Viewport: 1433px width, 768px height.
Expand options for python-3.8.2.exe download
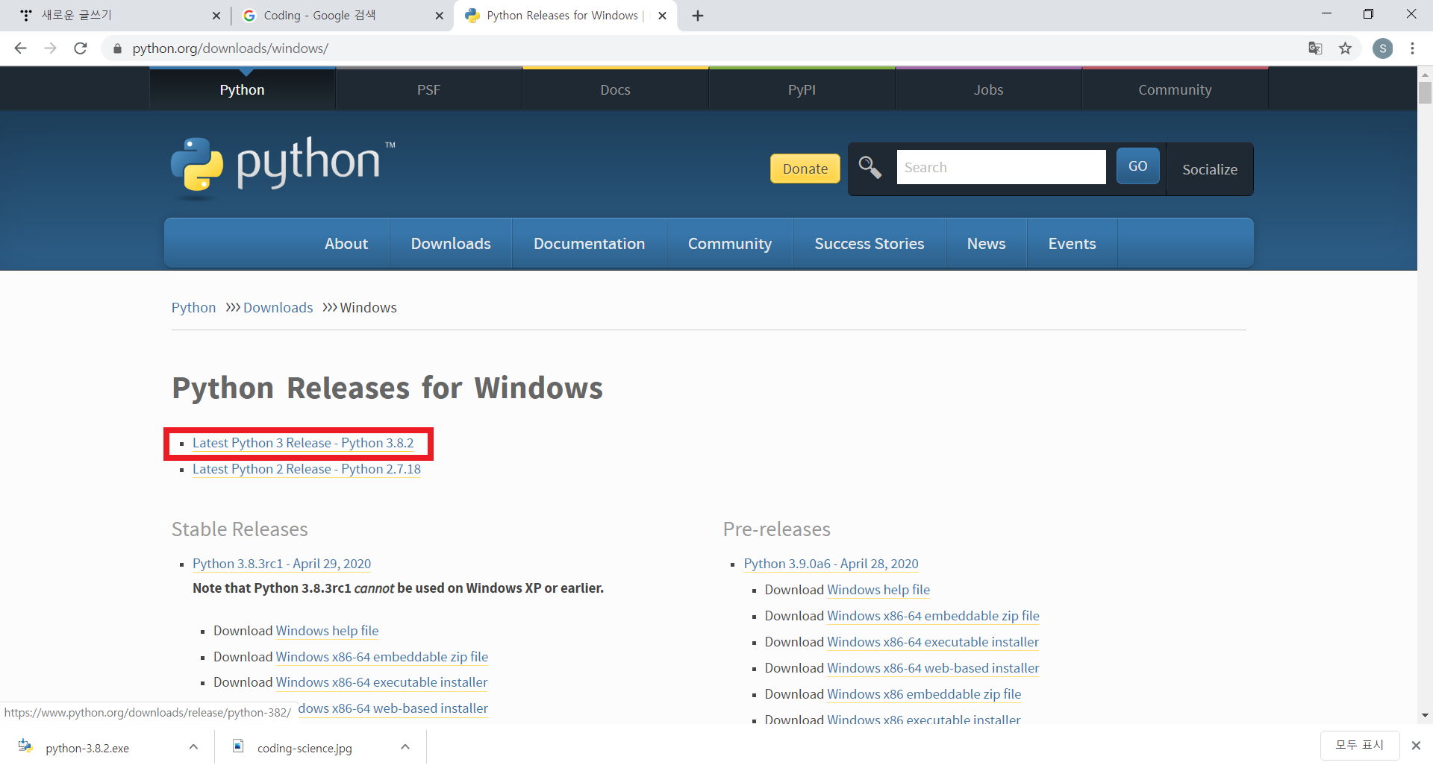coord(193,746)
